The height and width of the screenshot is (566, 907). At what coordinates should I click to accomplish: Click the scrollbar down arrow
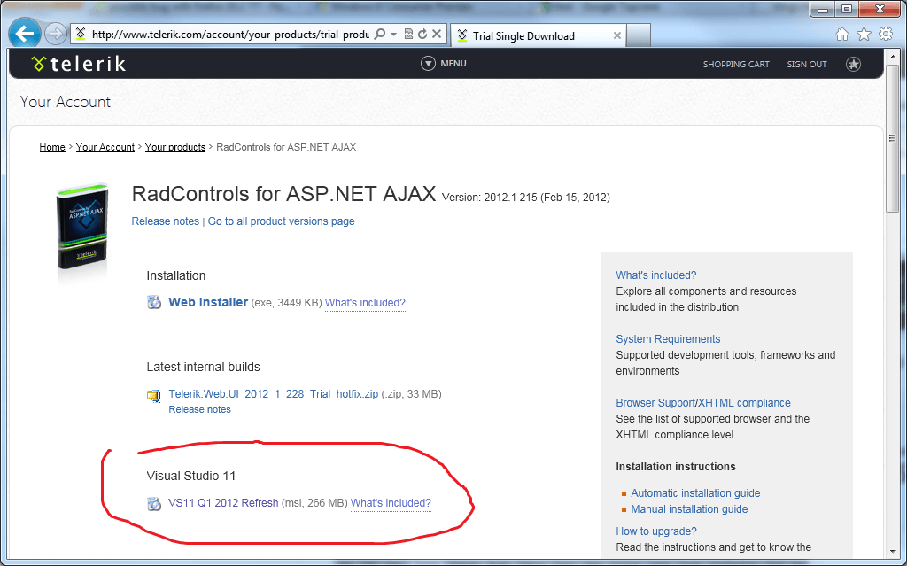click(892, 552)
